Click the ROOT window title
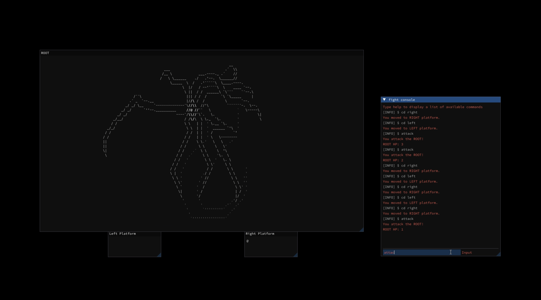The height and width of the screenshot is (300, 541). [45, 53]
